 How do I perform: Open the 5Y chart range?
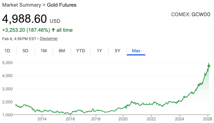[117, 51]
